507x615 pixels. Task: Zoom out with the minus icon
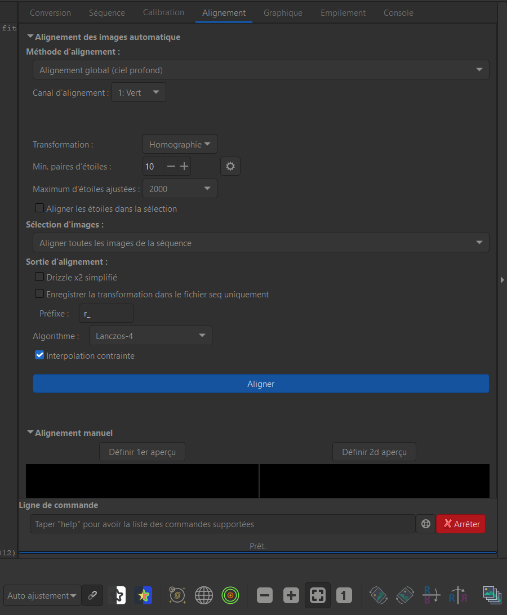click(x=265, y=595)
